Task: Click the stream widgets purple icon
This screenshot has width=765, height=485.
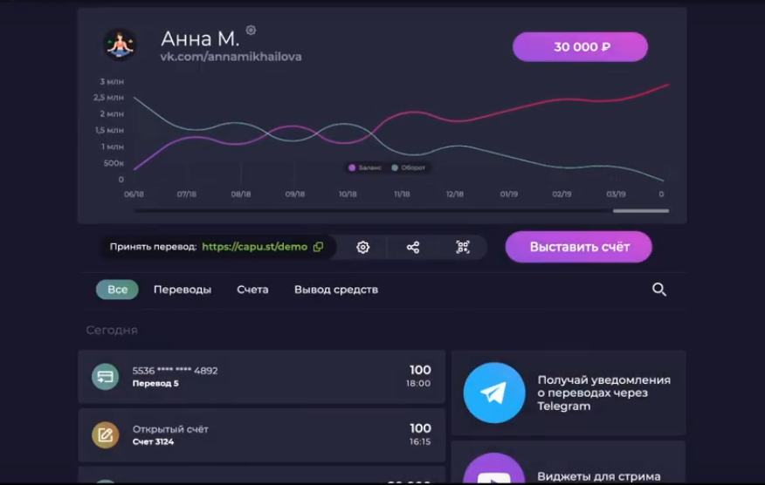Action: pos(494,469)
